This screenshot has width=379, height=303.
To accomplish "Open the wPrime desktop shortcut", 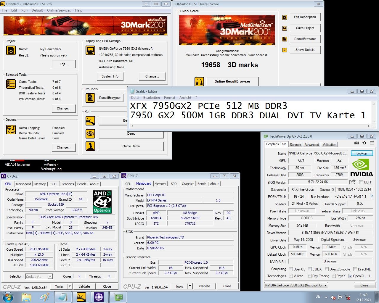I will point(51,165).
